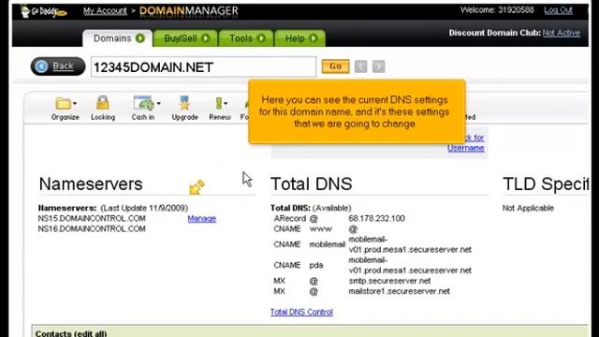Click the mailstore1.secureserver.net MX value
Viewport: 599px width, 337px height.
[400, 291]
